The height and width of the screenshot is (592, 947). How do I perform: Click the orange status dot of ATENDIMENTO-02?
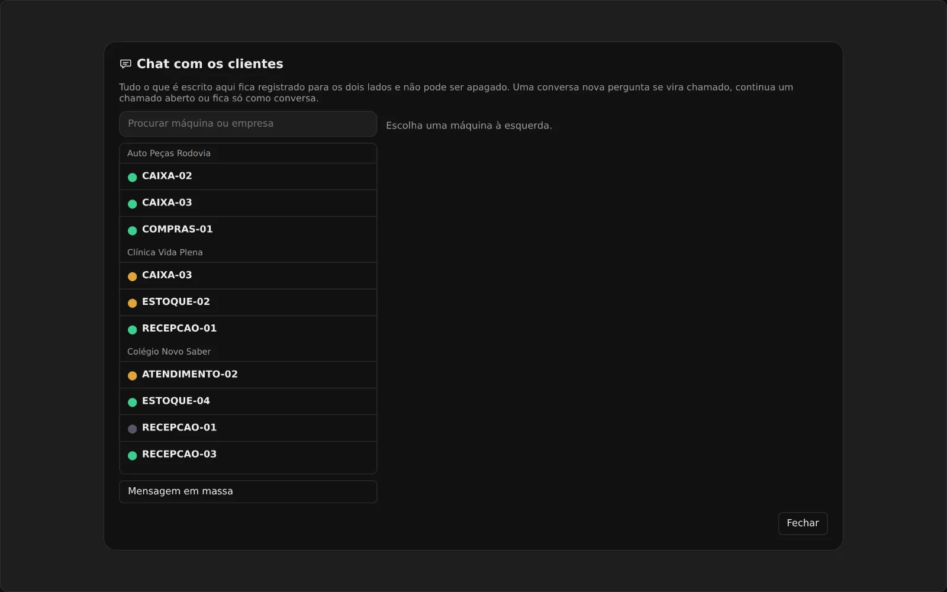click(x=132, y=375)
